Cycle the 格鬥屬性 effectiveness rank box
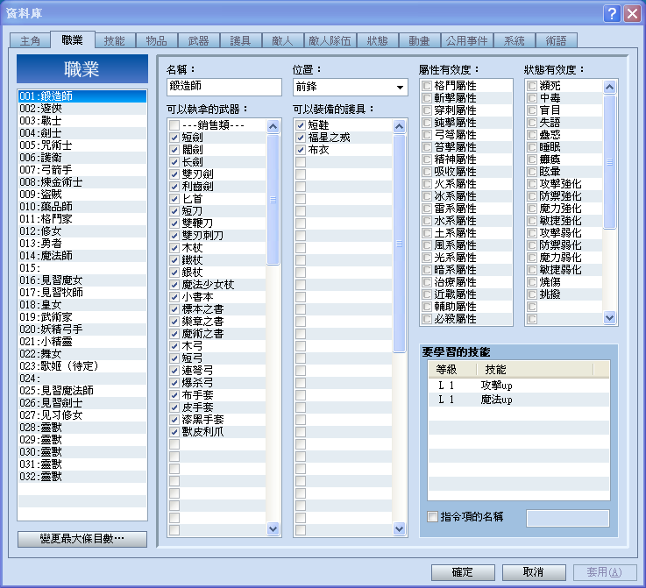 427,86
